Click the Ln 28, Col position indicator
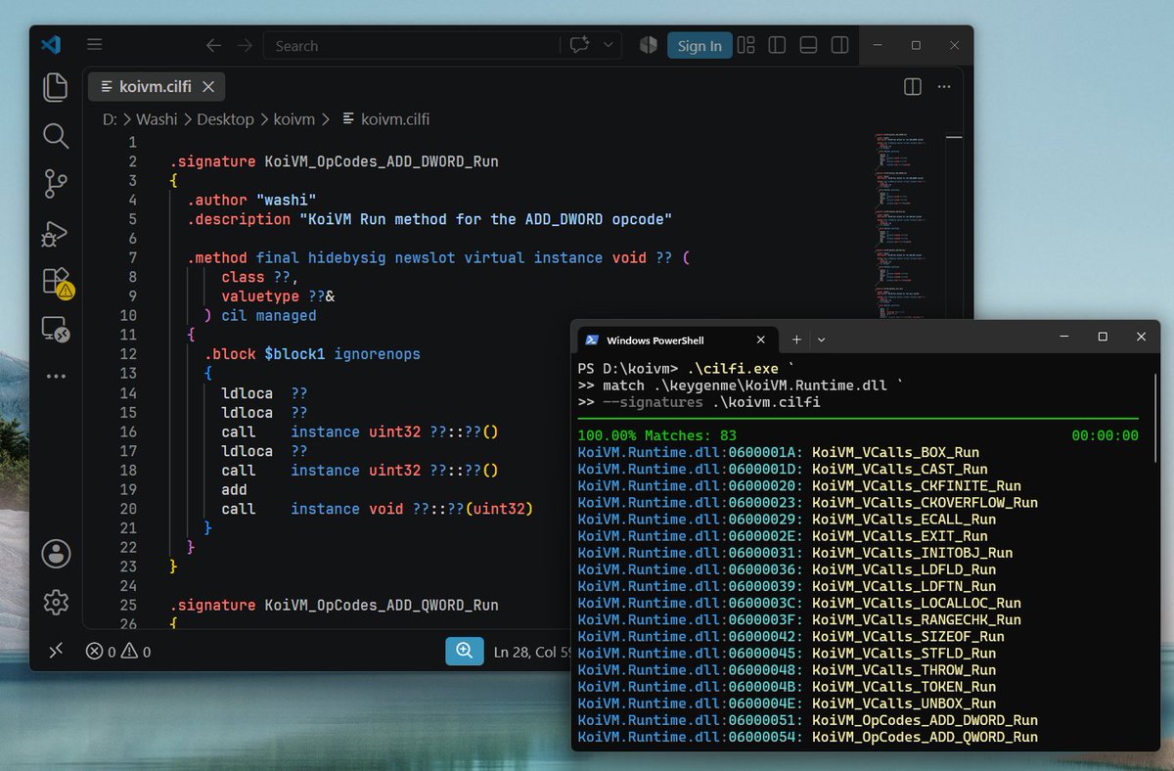 coord(532,652)
